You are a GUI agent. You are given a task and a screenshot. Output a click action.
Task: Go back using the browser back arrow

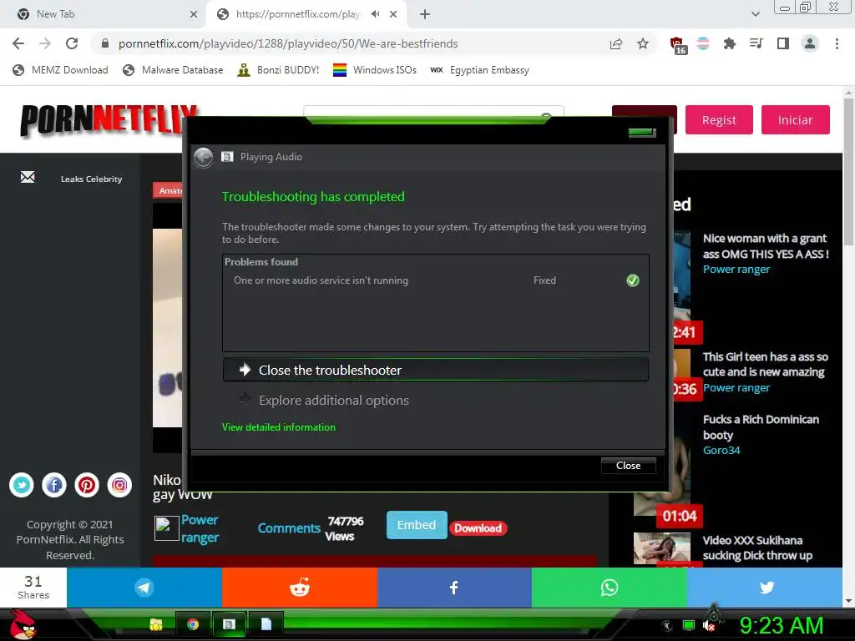[x=18, y=43]
